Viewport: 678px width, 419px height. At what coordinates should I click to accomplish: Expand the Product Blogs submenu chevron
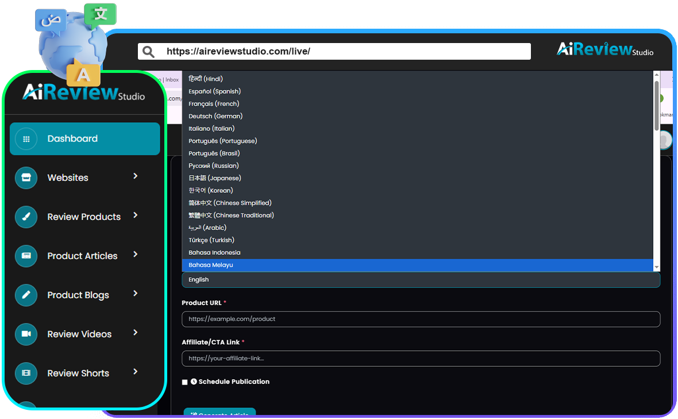136,293
